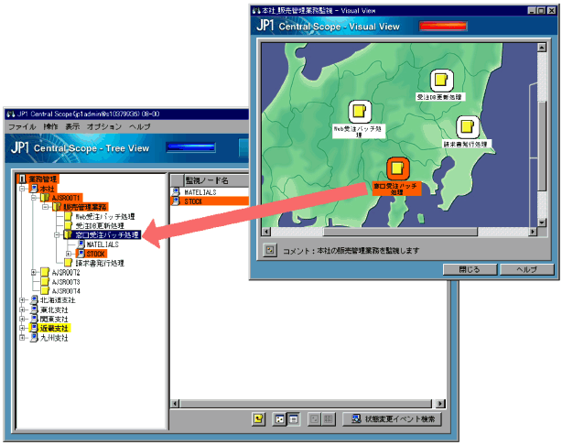This screenshot has width=562, height=445.
Task: Select the 請求書発行処理 label on the map
Action: pos(466,144)
